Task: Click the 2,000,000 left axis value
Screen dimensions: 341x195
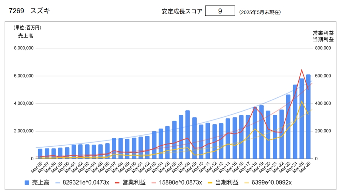Action: 24,131
